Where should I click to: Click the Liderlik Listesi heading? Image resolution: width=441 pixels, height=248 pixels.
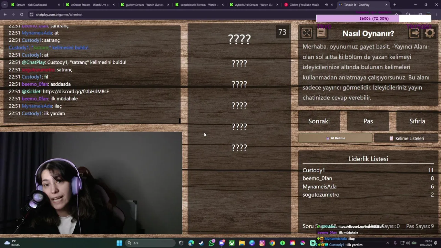click(x=368, y=159)
